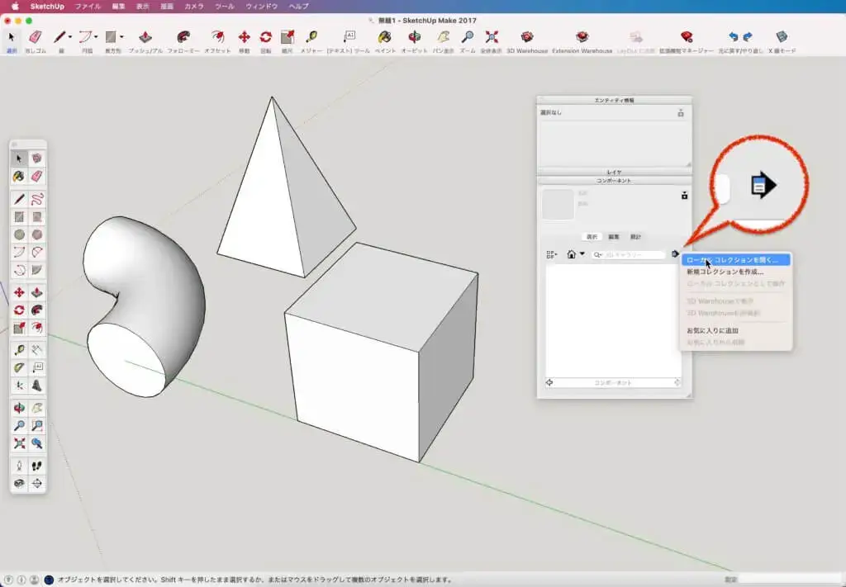The width and height of the screenshot is (846, 587).
Task: Click the Details arrow icon in Components panel
Action: tap(675, 254)
